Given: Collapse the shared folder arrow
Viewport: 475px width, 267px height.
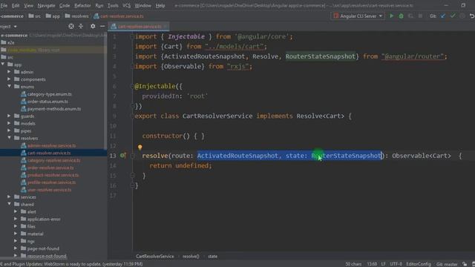Looking at the screenshot, I should [x=9, y=204].
